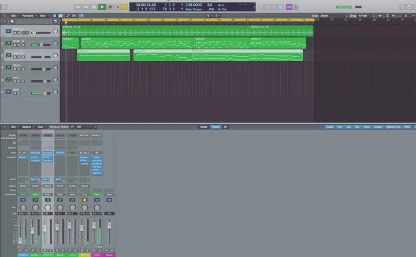
Task: Click the Duplicate Track button next to plus
Action: [x=12, y=21]
